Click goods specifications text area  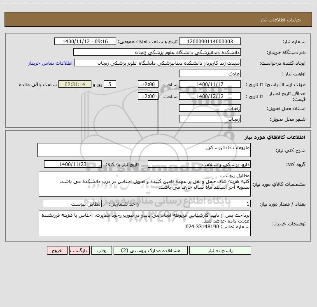coord(145,184)
